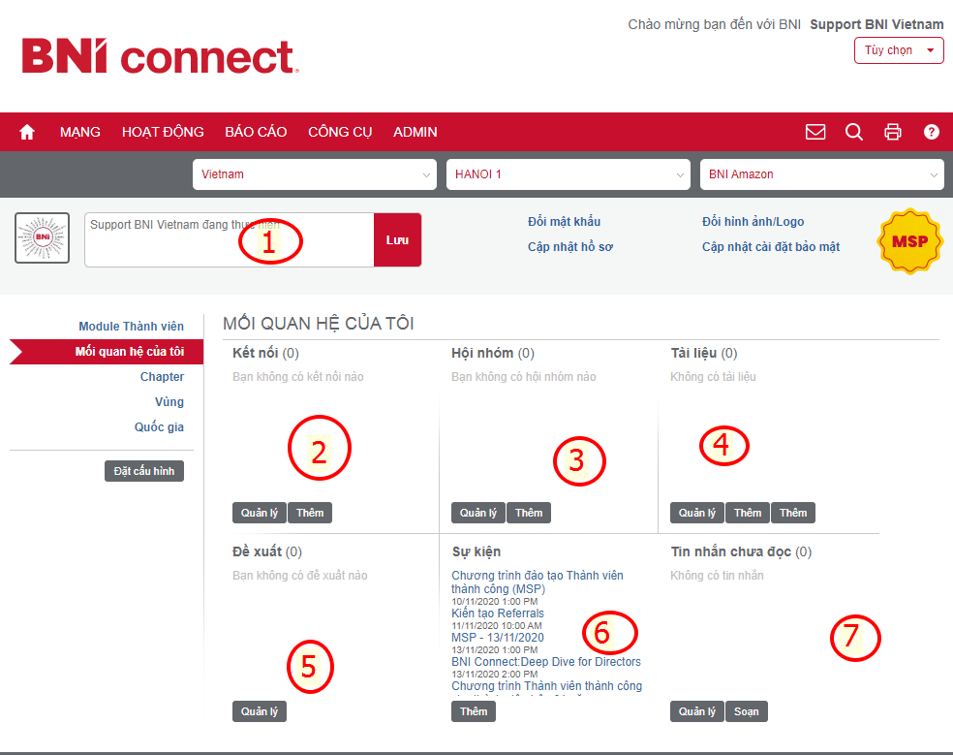Viewport: 953px width, 755px height.
Task: Switch to the Vùng sidebar item
Action: click(x=169, y=401)
